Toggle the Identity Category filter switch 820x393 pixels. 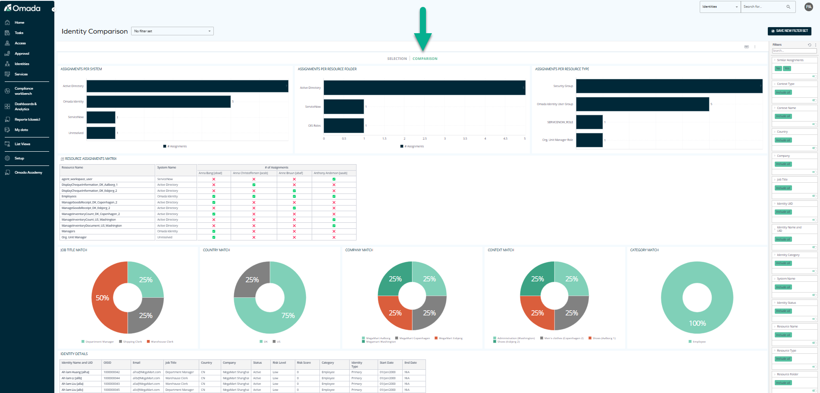point(814,271)
